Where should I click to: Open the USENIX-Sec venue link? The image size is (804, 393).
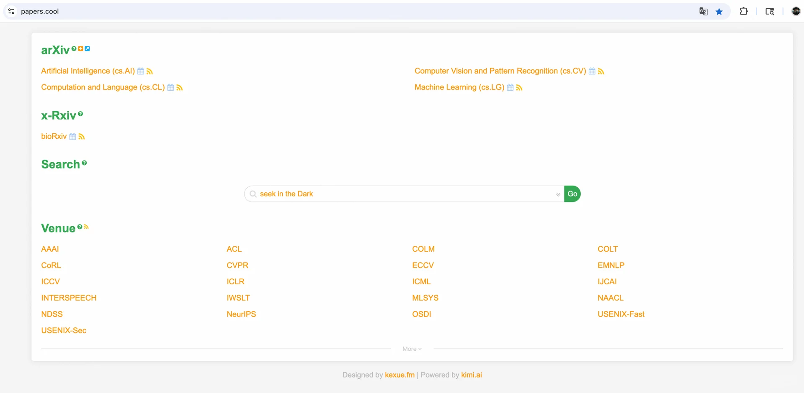tap(64, 331)
